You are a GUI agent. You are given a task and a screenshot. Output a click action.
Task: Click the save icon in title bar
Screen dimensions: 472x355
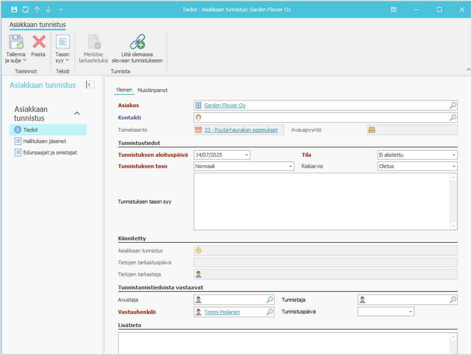pos(14,9)
